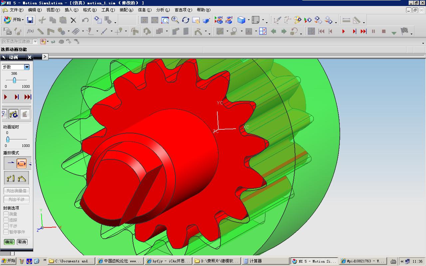426x266 pixels.
Task: Click the object information list icon
Action: (x=98, y=20)
